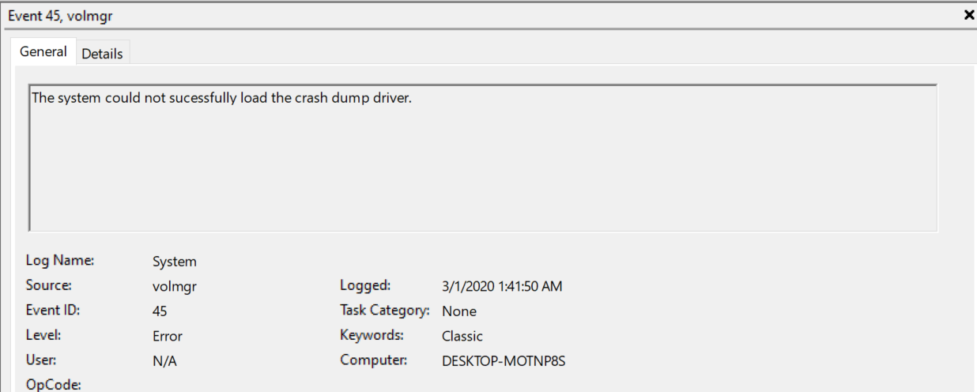977x392 pixels.
Task: Click the 'Event ID:' field label
Action: point(54,311)
